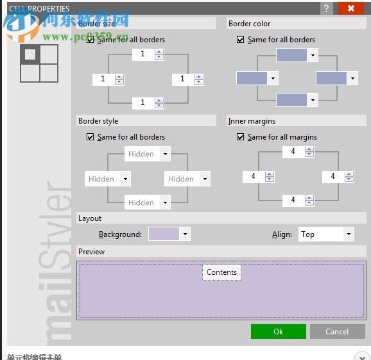
Task: Decrease the right inner margin stepper
Action: pyautogui.click(x=349, y=179)
